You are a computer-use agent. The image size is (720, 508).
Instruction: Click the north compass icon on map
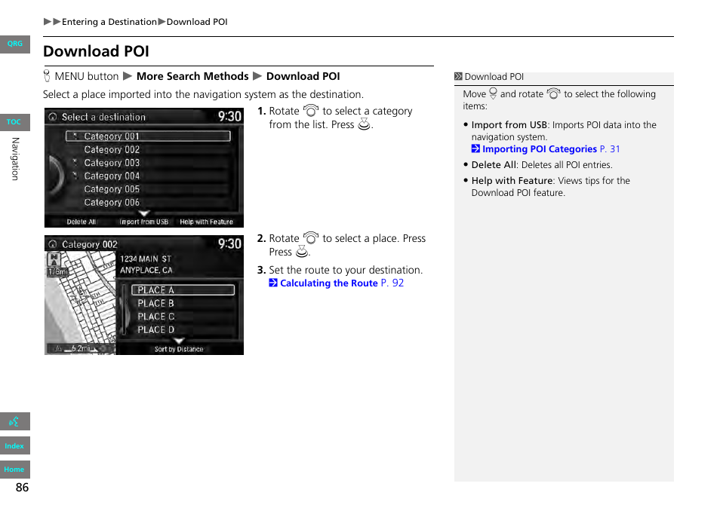coord(54,259)
